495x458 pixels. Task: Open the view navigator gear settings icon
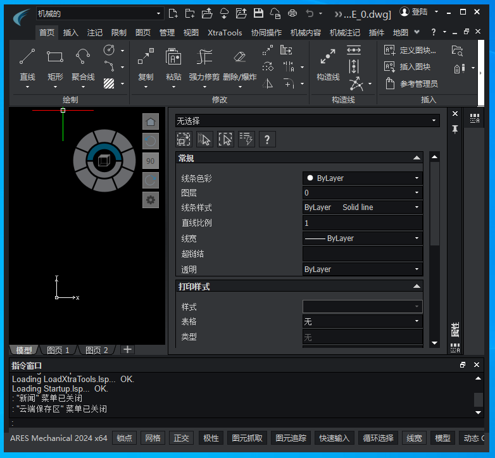151,200
